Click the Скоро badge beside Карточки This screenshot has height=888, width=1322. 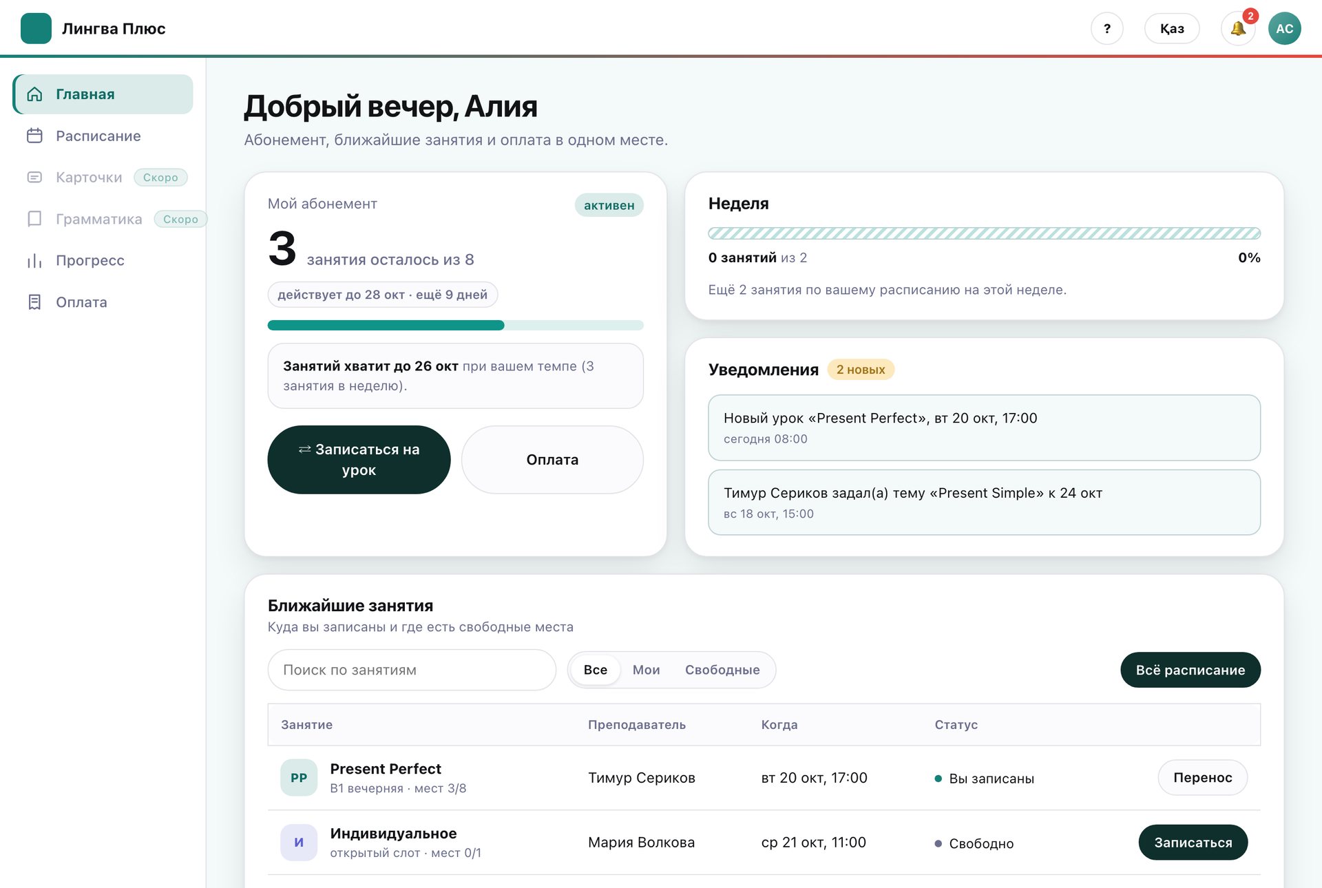tap(160, 178)
